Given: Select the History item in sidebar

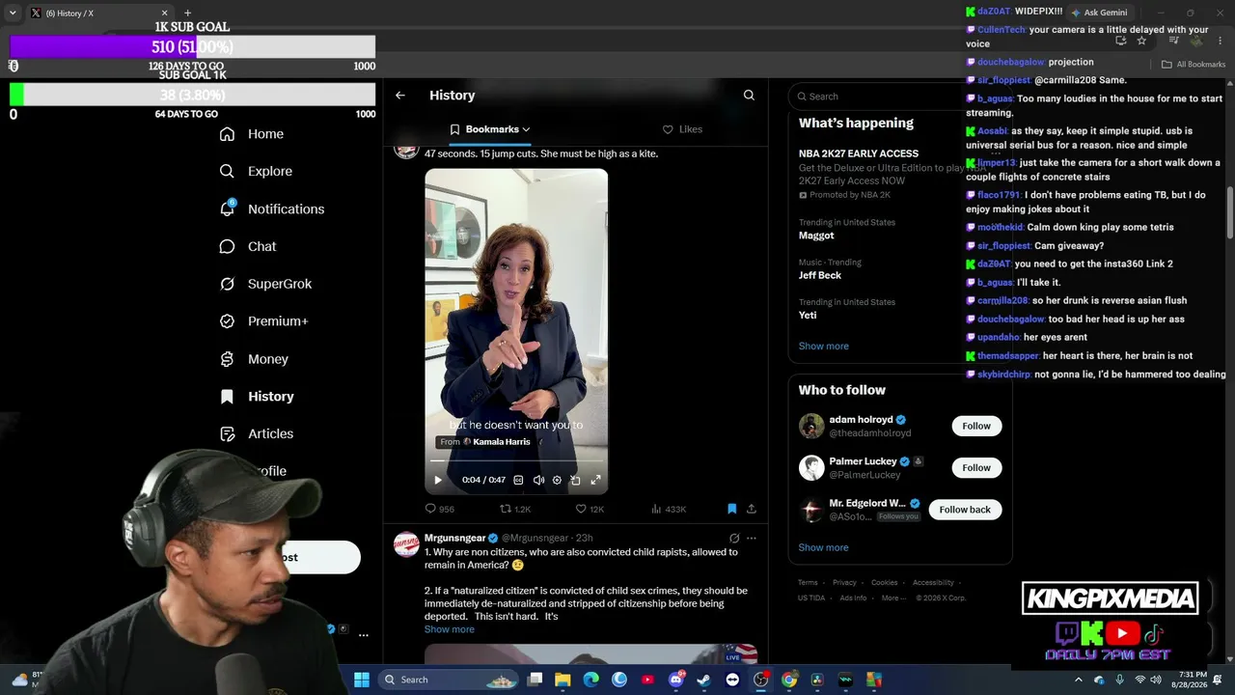Looking at the screenshot, I should 257,397.
